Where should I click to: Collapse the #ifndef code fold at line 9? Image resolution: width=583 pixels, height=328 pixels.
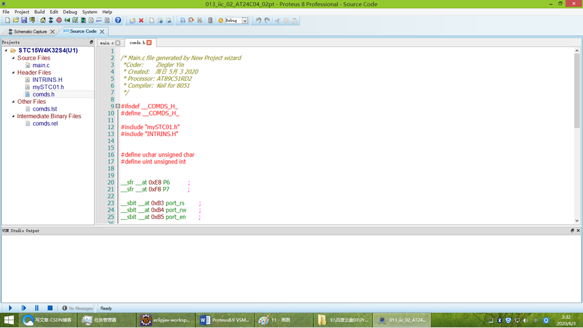pyautogui.click(x=118, y=106)
